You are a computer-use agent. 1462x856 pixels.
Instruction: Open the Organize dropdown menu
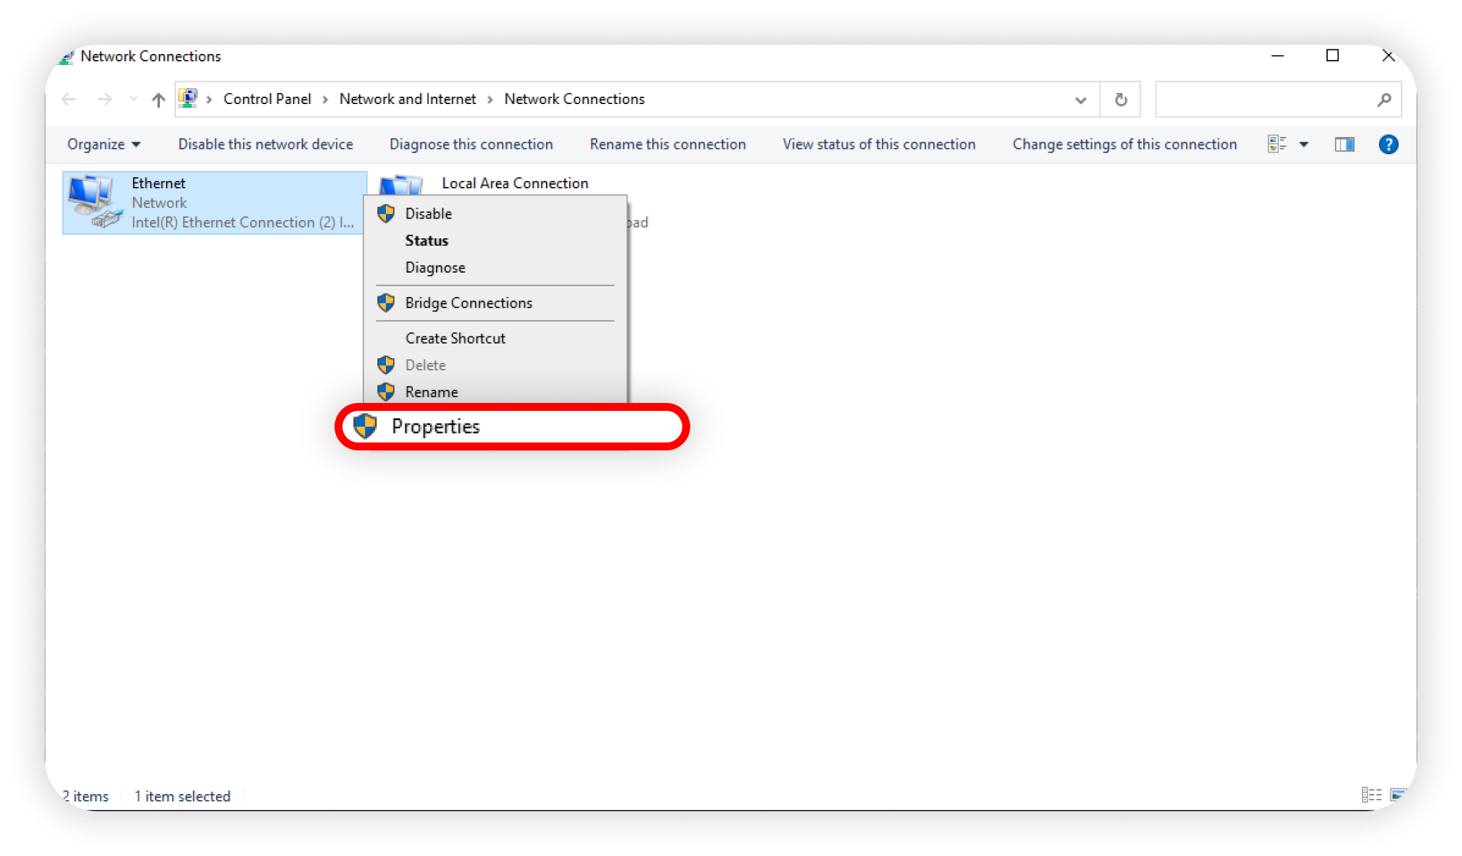click(x=103, y=144)
